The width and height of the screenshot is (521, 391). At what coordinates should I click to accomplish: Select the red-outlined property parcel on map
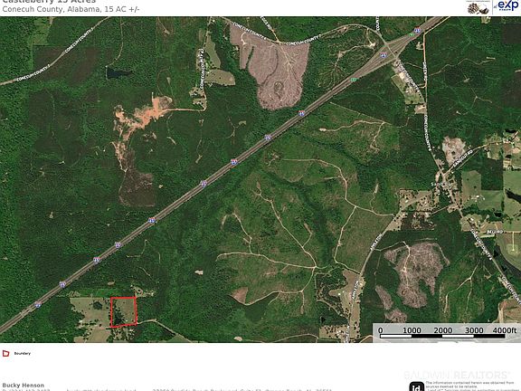pyautogui.click(x=123, y=312)
